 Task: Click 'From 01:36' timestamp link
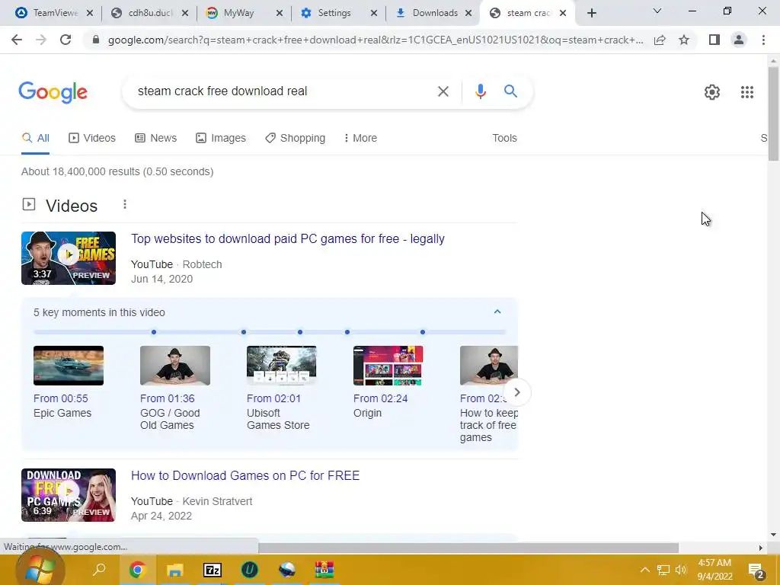[167, 398]
